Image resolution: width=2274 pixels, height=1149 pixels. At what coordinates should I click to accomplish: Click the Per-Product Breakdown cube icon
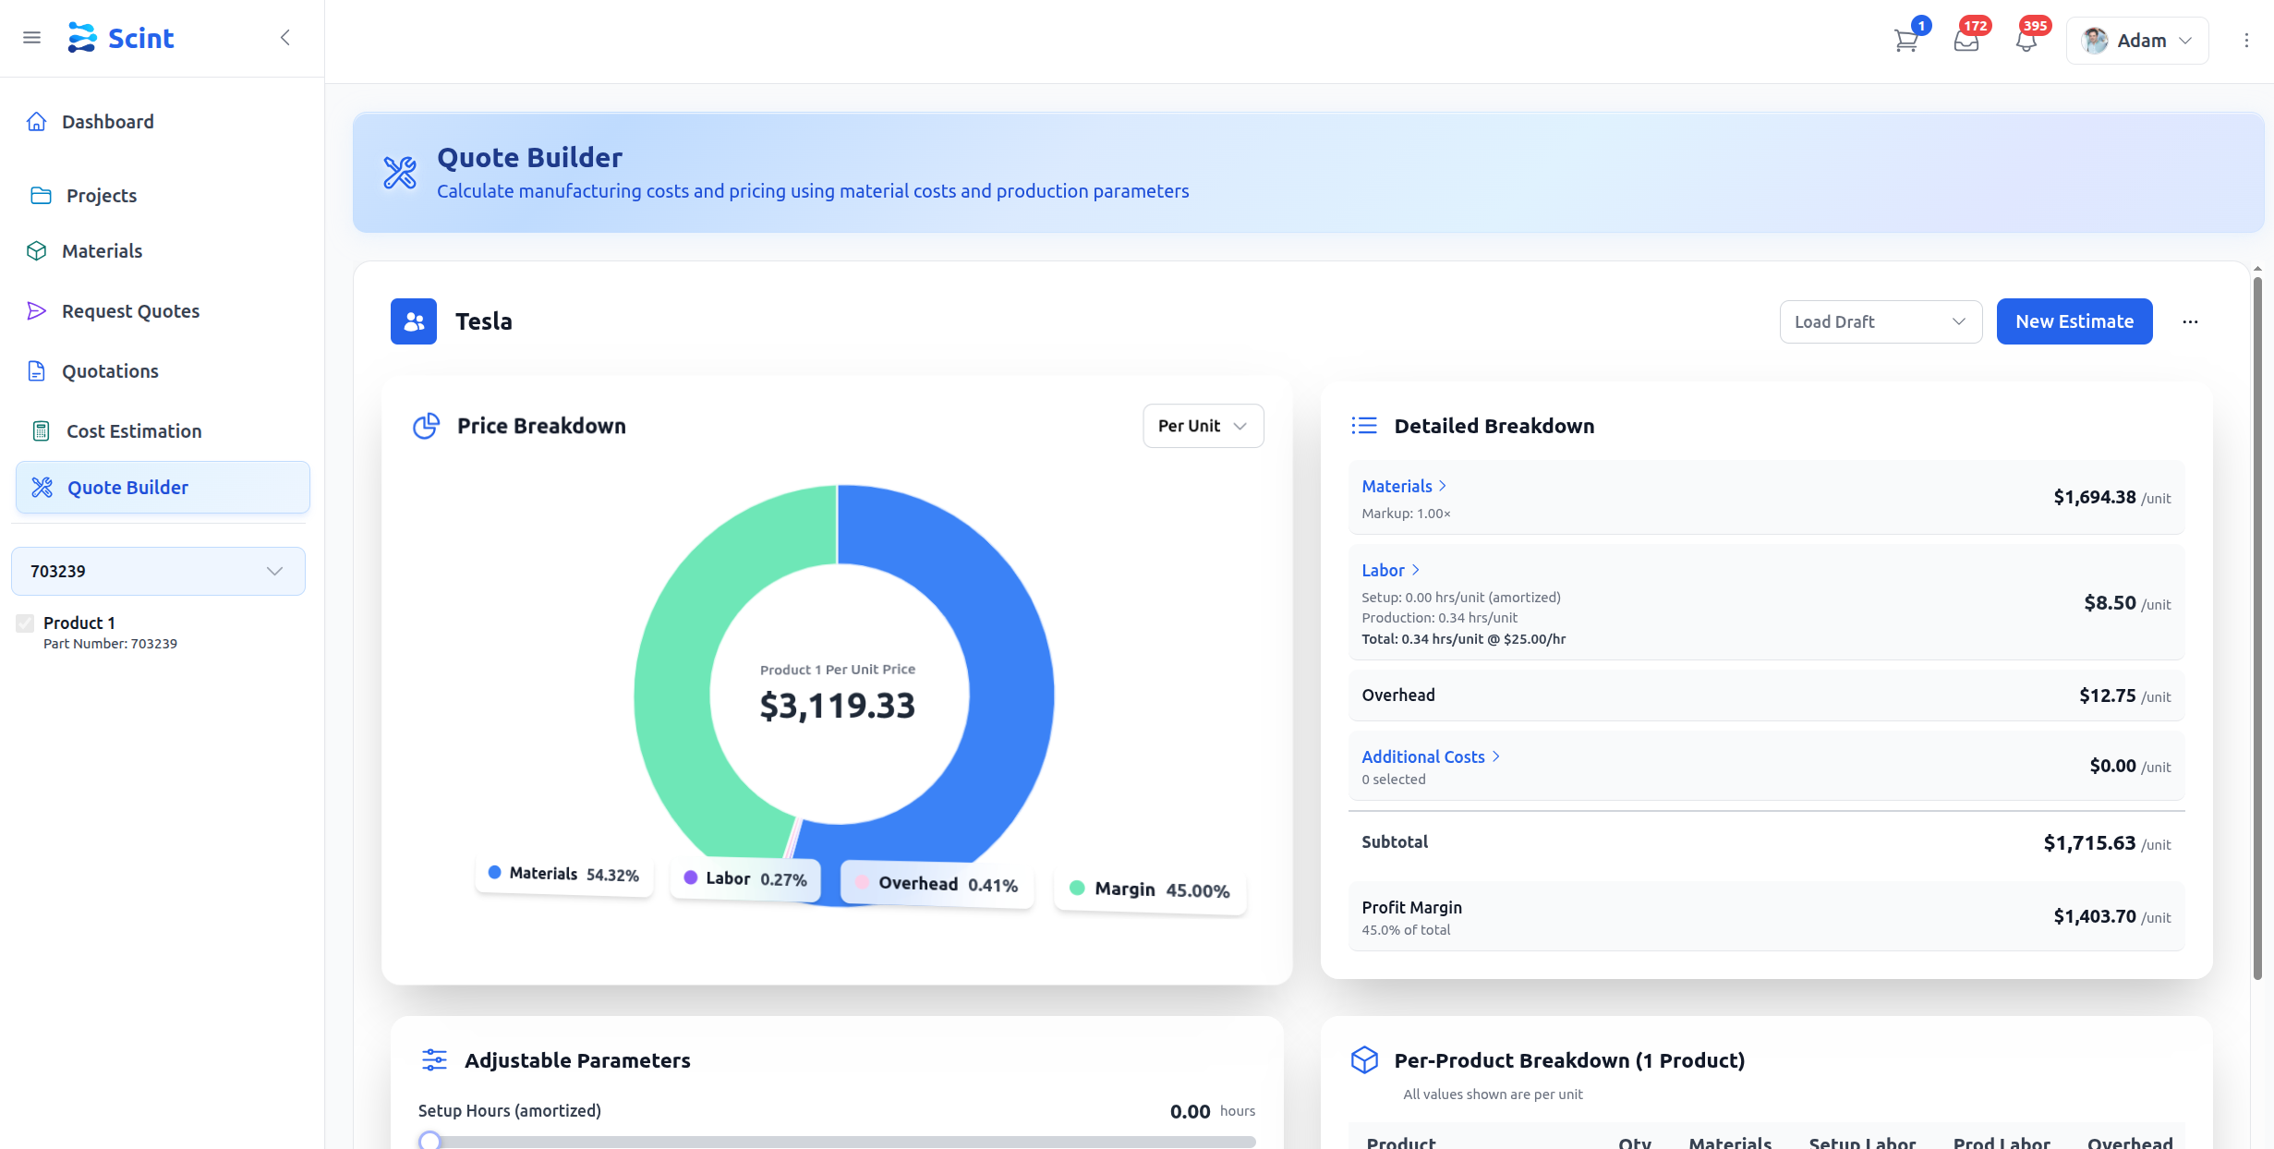tap(1364, 1060)
